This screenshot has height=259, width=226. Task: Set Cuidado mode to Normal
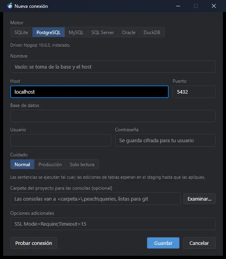(22, 164)
